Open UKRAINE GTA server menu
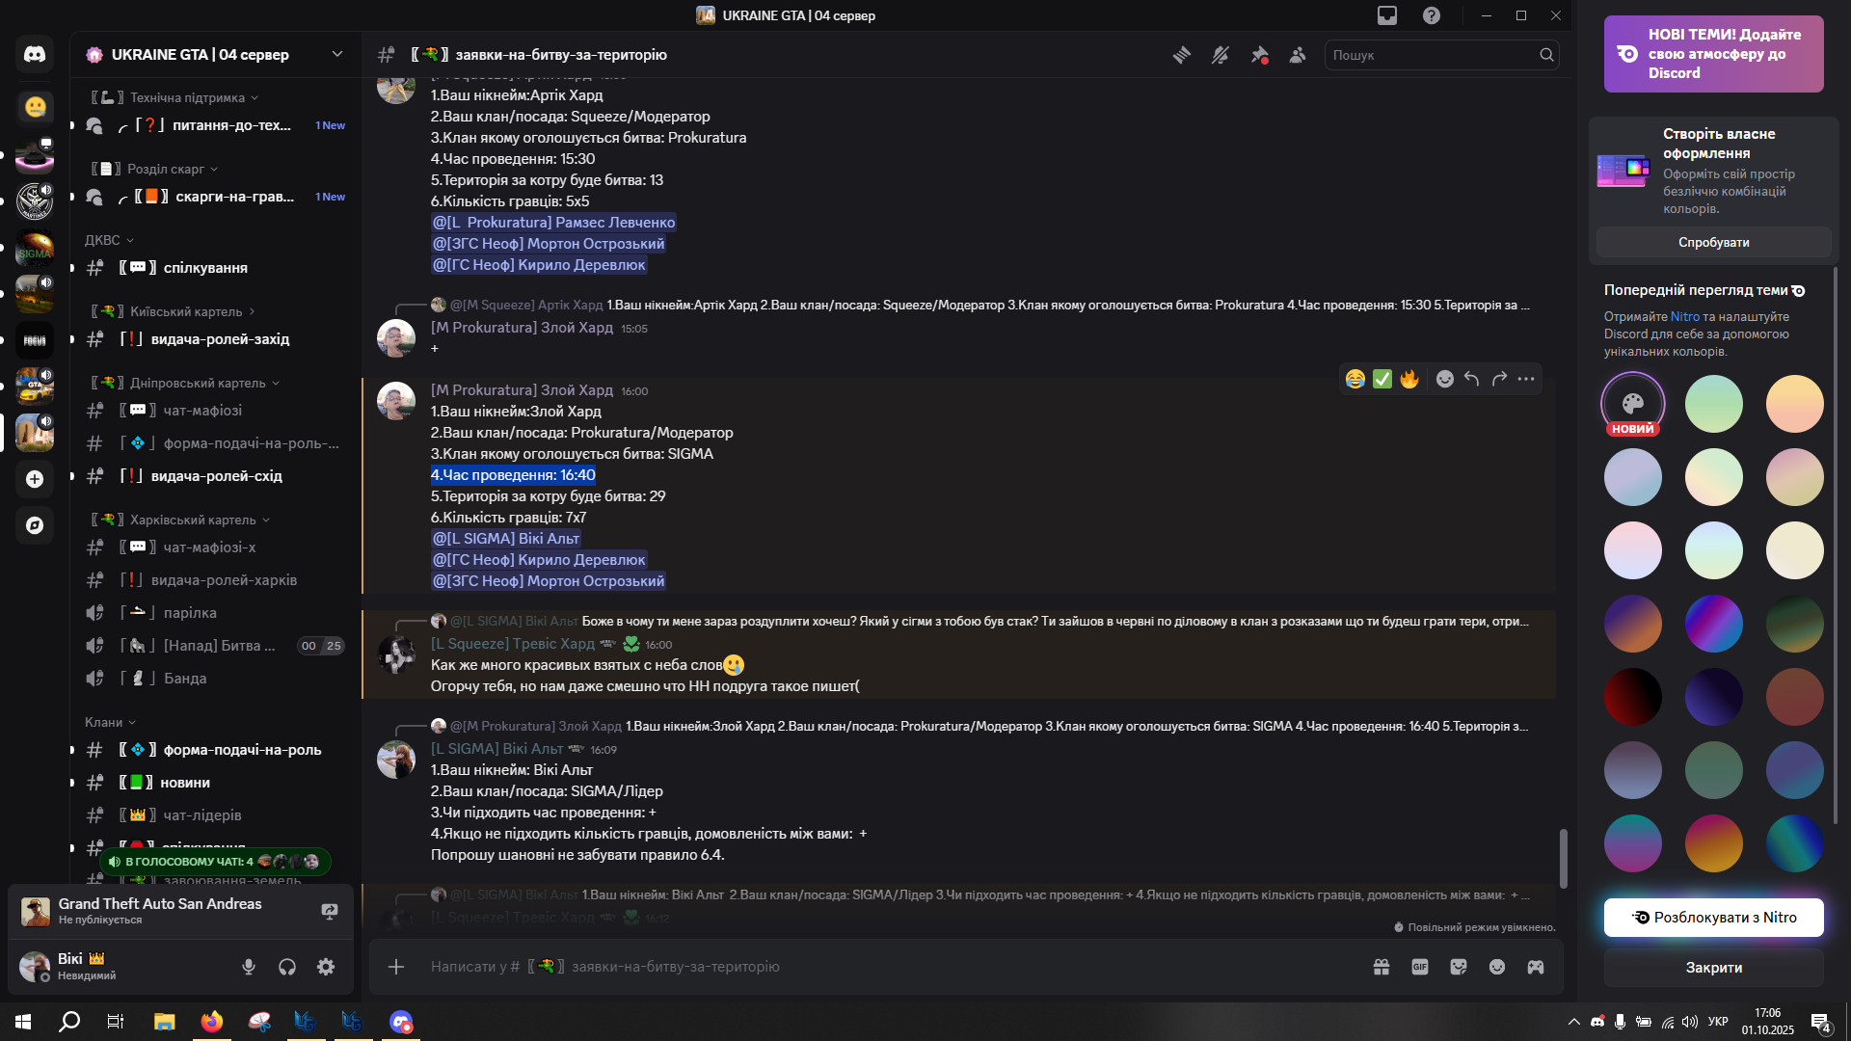 [x=215, y=55]
